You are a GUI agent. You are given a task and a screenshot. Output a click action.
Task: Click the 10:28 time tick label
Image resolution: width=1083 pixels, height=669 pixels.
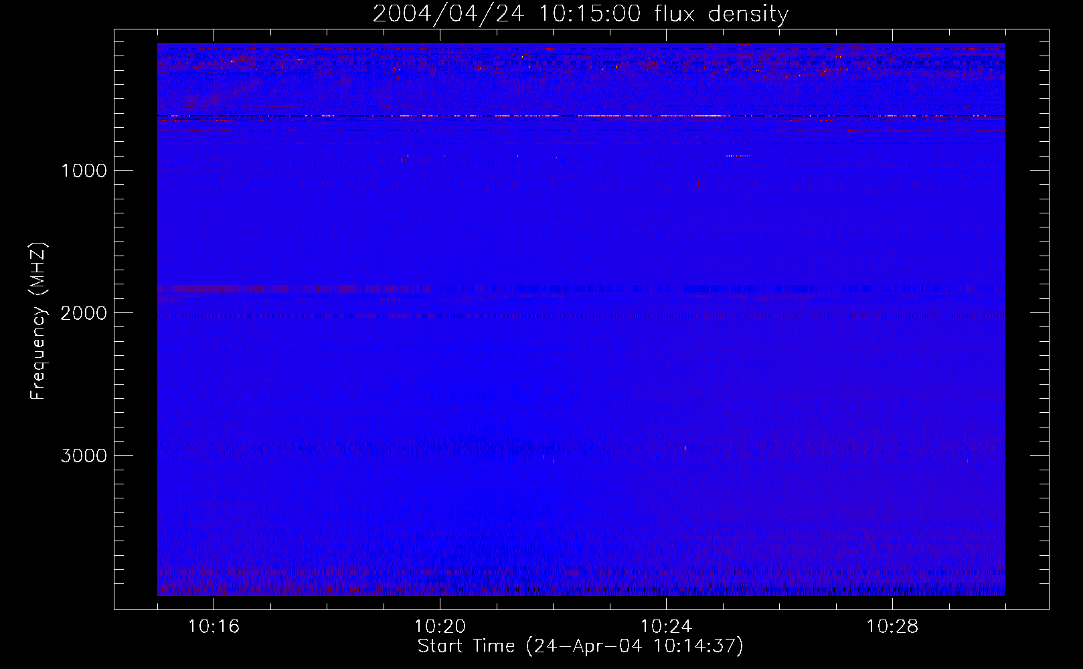point(892,627)
